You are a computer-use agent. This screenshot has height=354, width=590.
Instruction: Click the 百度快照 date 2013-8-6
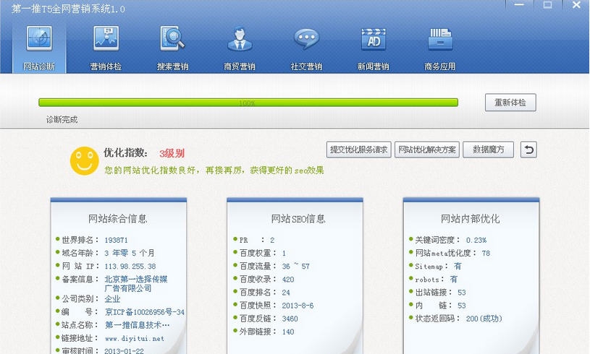click(298, 306)
